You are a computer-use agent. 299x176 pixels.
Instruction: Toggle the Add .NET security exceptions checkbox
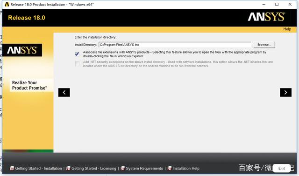77,64
